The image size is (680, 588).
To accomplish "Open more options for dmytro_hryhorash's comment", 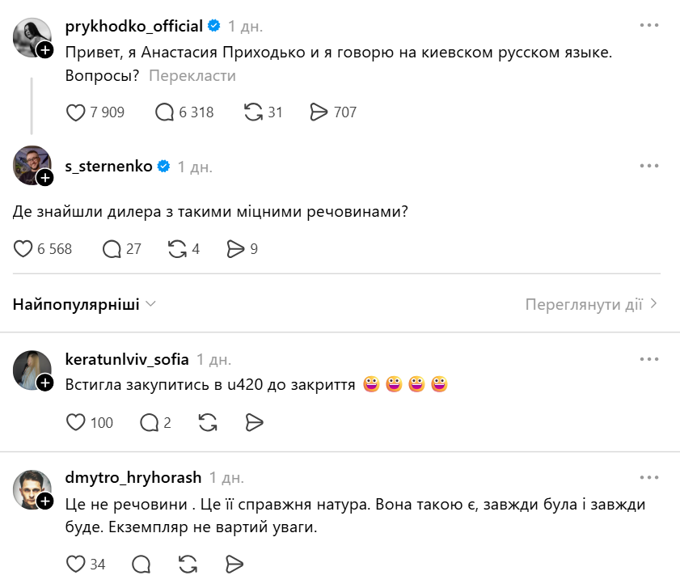I will pos(648,478).
